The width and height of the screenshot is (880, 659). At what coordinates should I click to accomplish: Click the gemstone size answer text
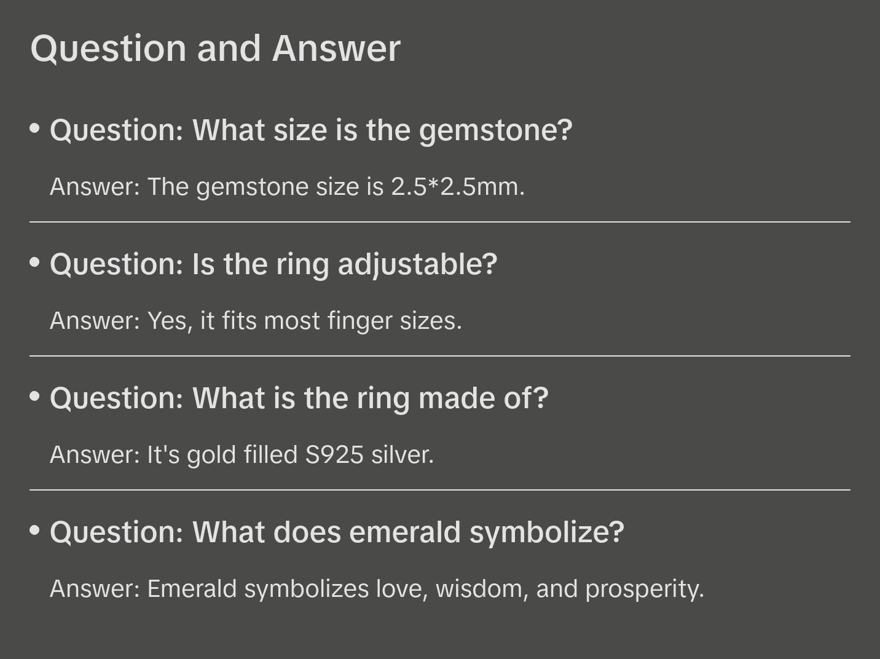click(x=287, y=187)
